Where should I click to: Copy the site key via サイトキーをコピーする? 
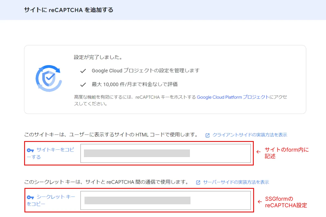coord(51,153)
